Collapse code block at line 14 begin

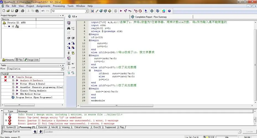pos(90,55)
